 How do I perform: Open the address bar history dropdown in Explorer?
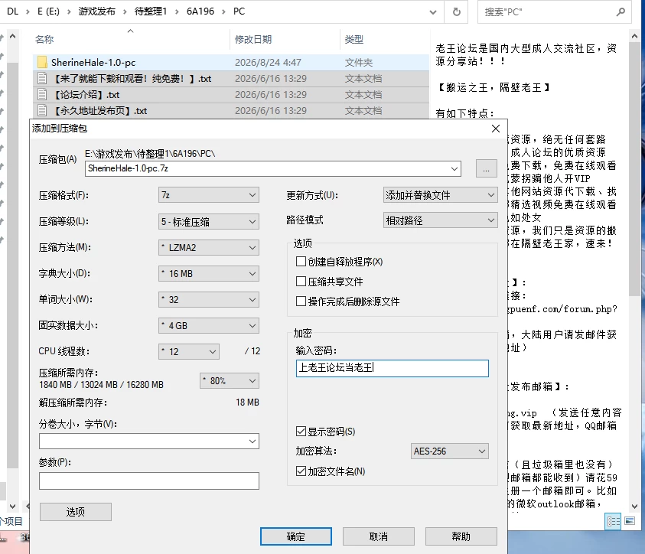point(433,12)
